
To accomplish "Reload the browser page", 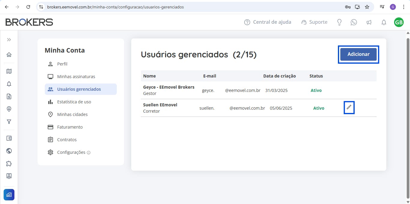I will click(28, 7).
